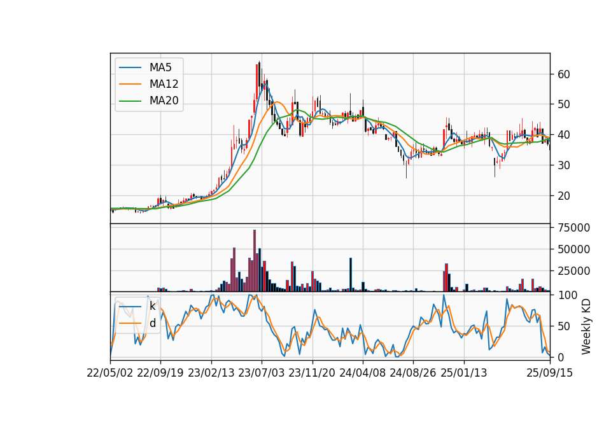Click the volume axis value 75000
This screenshot has width=611, height=439.
pos(573,228)
